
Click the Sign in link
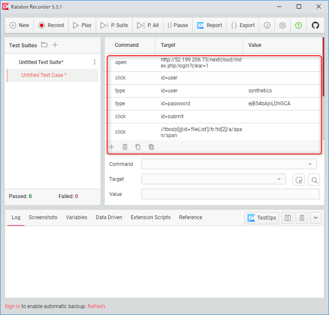point(12,306)
